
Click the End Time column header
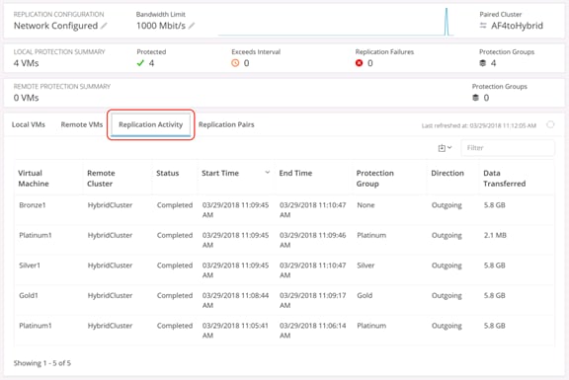pos(295,173)
